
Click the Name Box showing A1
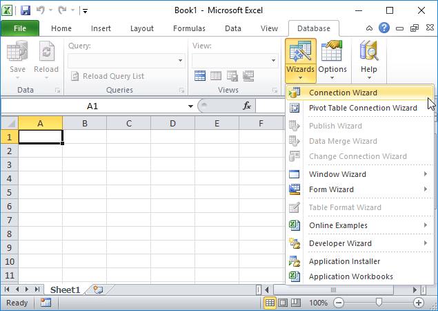pos(94,106)
